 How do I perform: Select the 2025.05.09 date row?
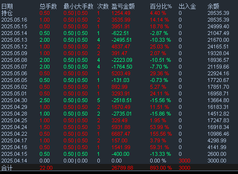(x=14, y=53)
